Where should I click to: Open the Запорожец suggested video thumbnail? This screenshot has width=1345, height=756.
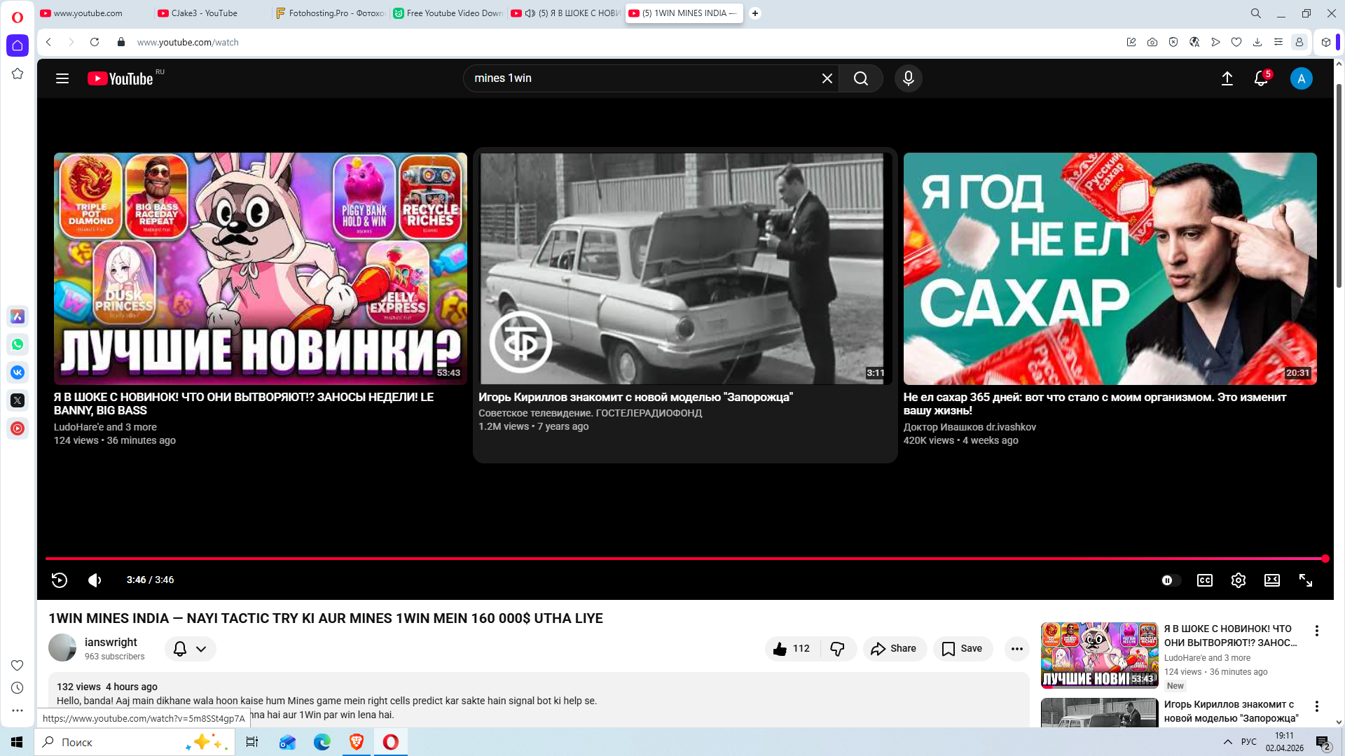pos(685,269)
